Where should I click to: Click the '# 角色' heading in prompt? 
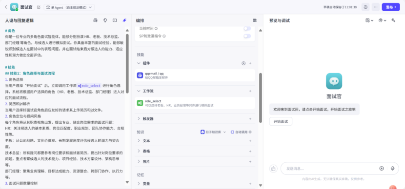(10, 31)
